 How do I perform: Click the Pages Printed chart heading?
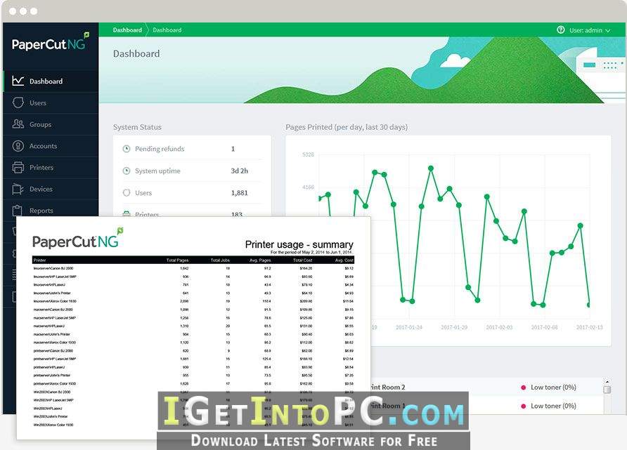pyautogui.click(x=347, y=127)
